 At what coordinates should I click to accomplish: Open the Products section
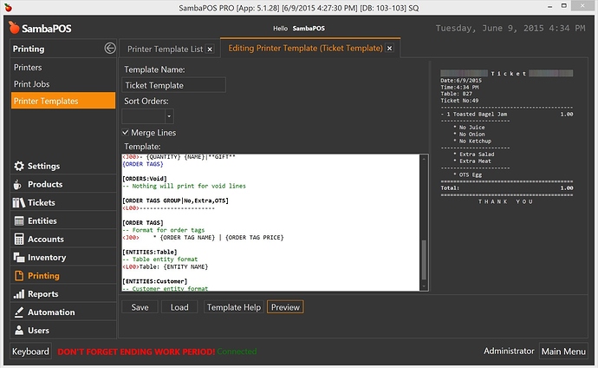pyautogui.click(x=45, y=184)
